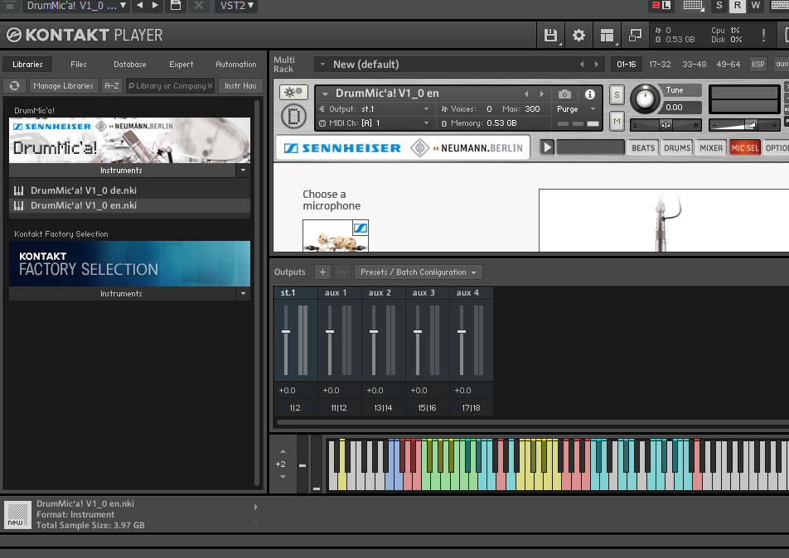This screenshot has height=558, width=789.
Task: Click the save floppy disk icon
Action: (550, 35)
